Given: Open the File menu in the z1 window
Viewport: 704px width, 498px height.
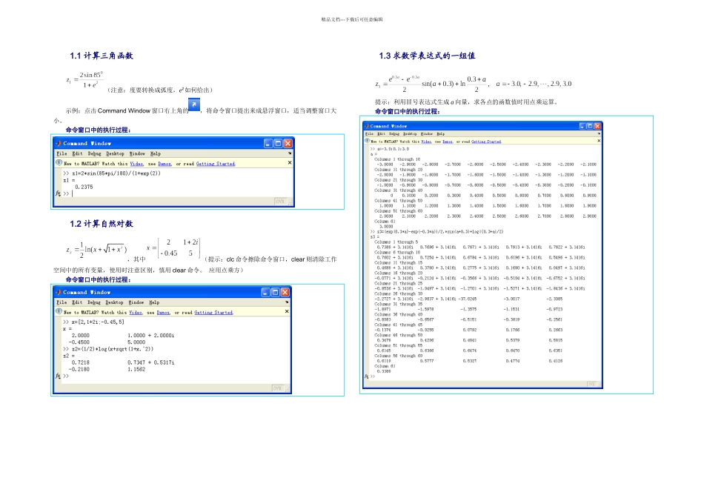Looking at the screenshot, I should [x=62, y=153].
